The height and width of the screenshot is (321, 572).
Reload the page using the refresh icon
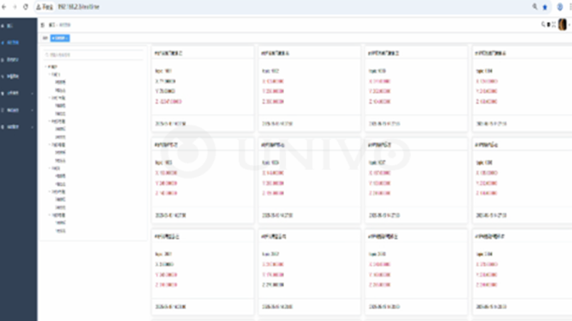pyautogui.click(x=26, y=7)
